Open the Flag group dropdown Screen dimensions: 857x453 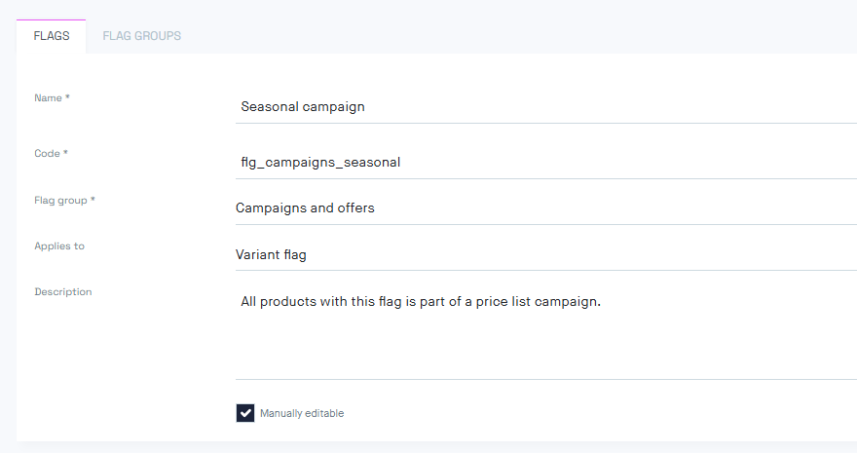[545, 208]
